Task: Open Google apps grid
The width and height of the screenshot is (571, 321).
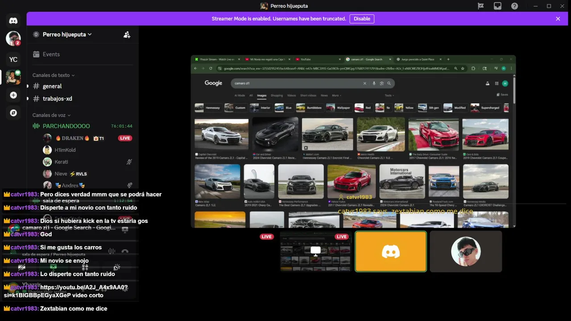Action: tap(497, 83)
